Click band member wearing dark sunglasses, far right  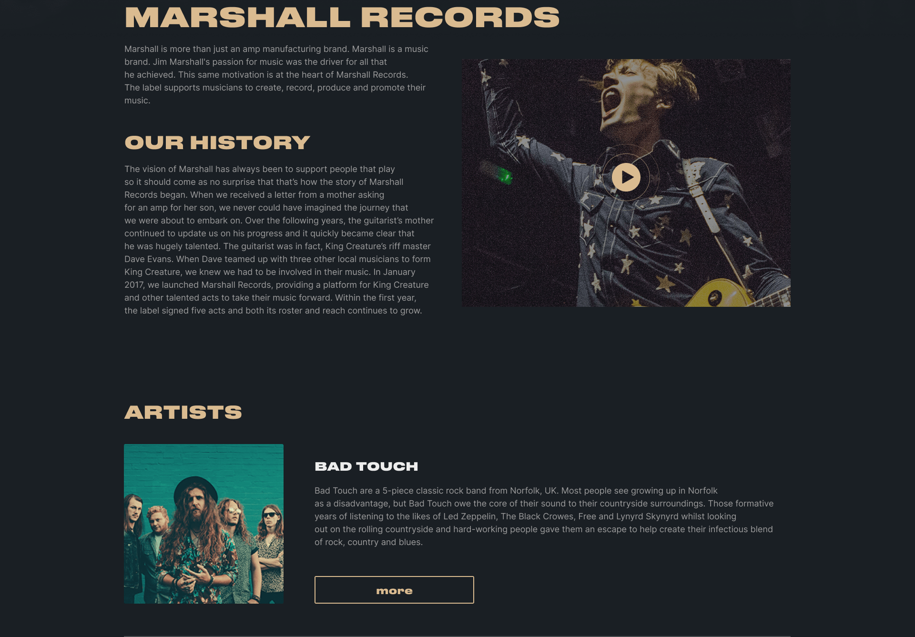(270, 548)
